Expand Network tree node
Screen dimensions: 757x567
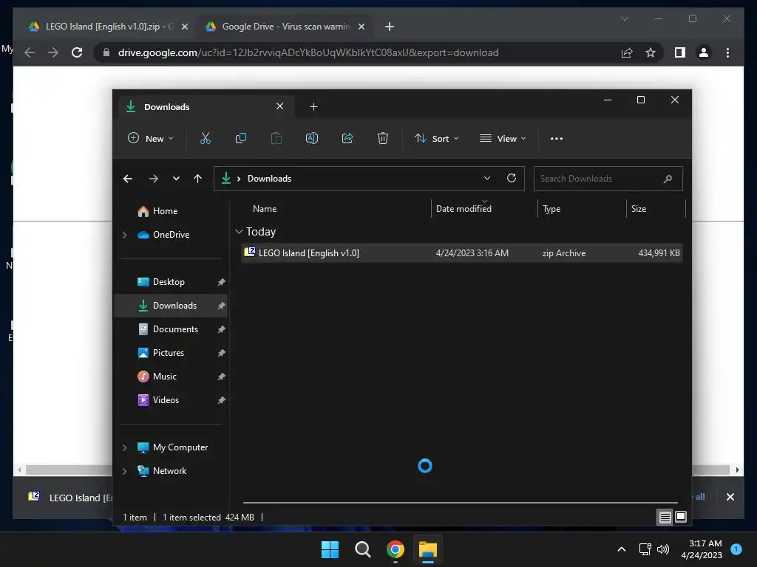124,471
